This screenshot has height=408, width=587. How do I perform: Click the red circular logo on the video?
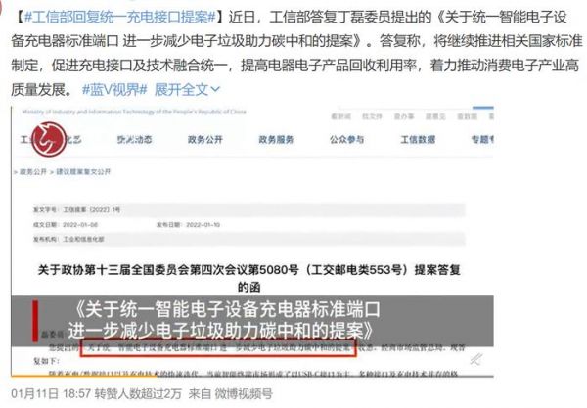[49, 139]
